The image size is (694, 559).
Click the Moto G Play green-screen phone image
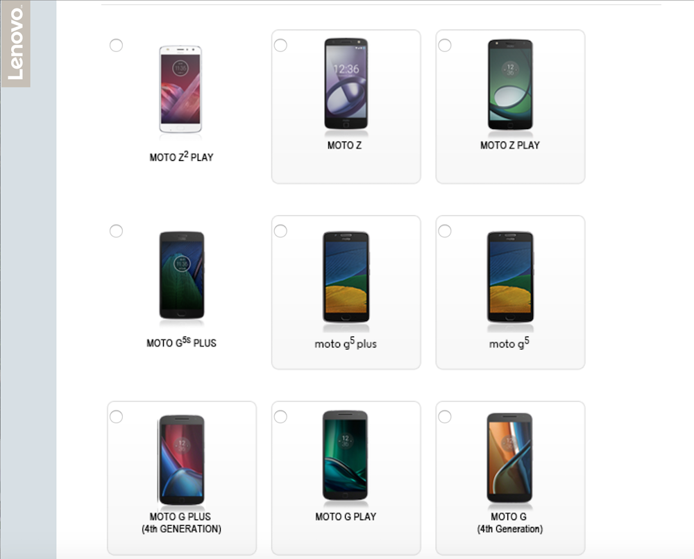point(345,456)
